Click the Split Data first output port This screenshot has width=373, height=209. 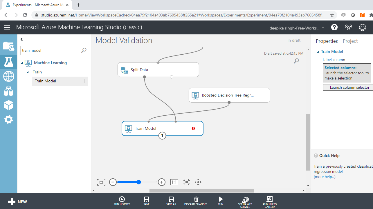[144, 77]
